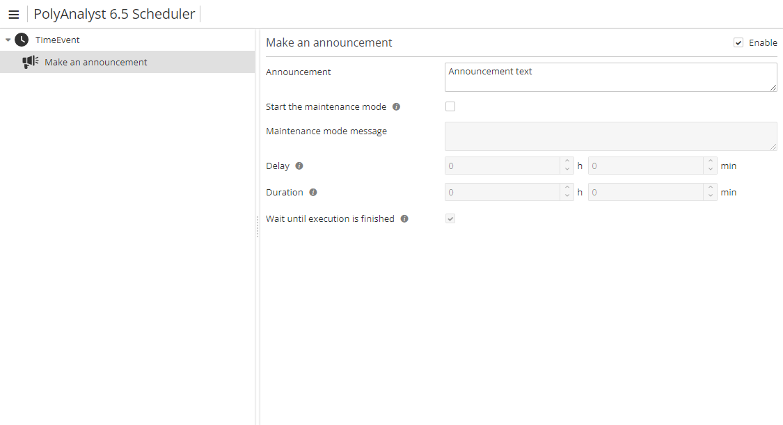
Task: Increase the Delay hours spinner
Action: 567,162
